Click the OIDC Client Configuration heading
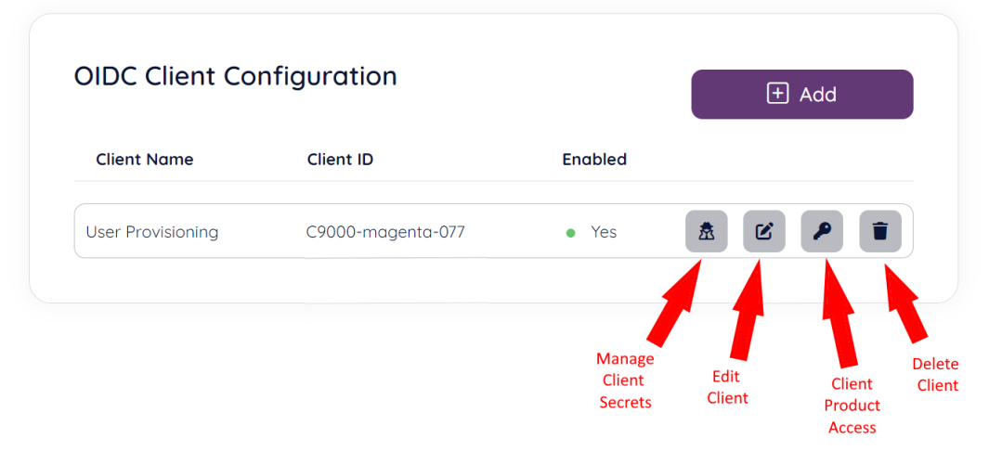The height and width of the screenshot is (464, 989). [236, 76]
